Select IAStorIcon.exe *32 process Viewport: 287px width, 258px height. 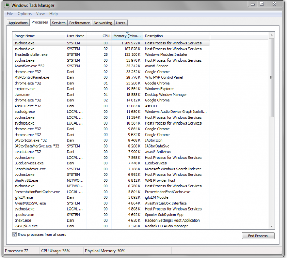tap(111, 140)
